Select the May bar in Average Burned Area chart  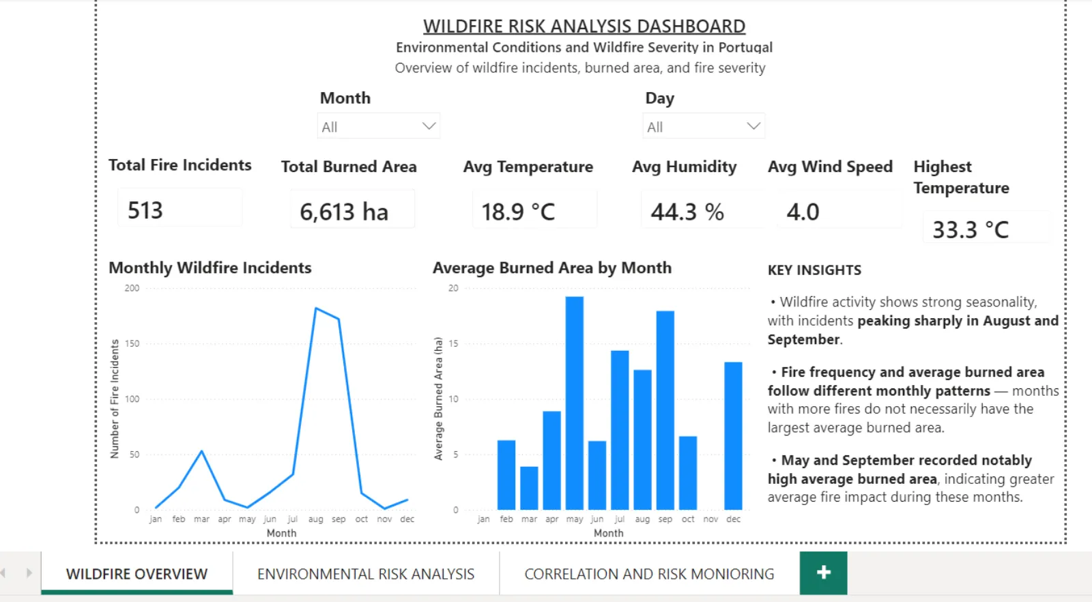click(x=575, y=403)
